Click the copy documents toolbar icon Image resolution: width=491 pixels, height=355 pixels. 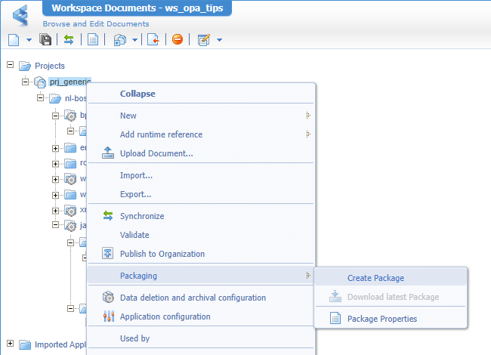tap(119, 39)
